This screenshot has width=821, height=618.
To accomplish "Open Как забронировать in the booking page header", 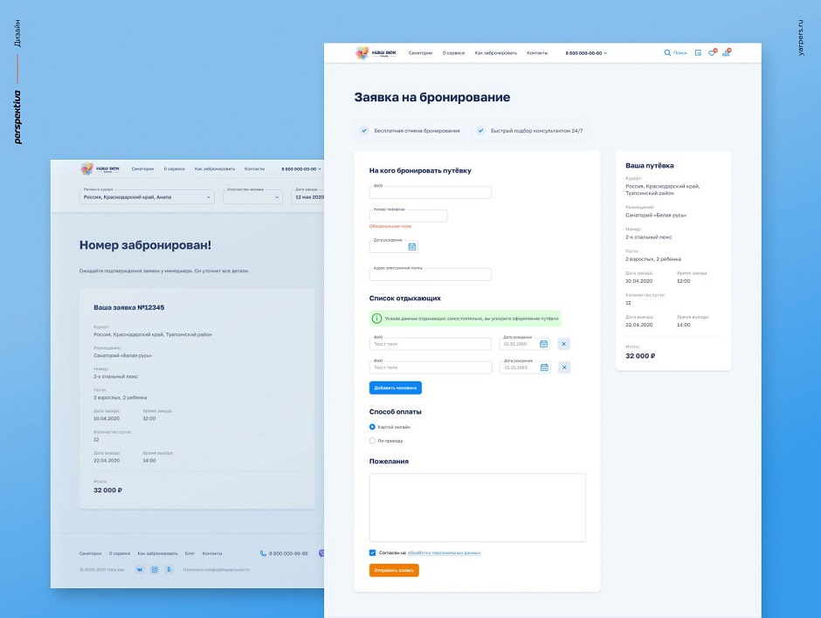I will point(496,53).
